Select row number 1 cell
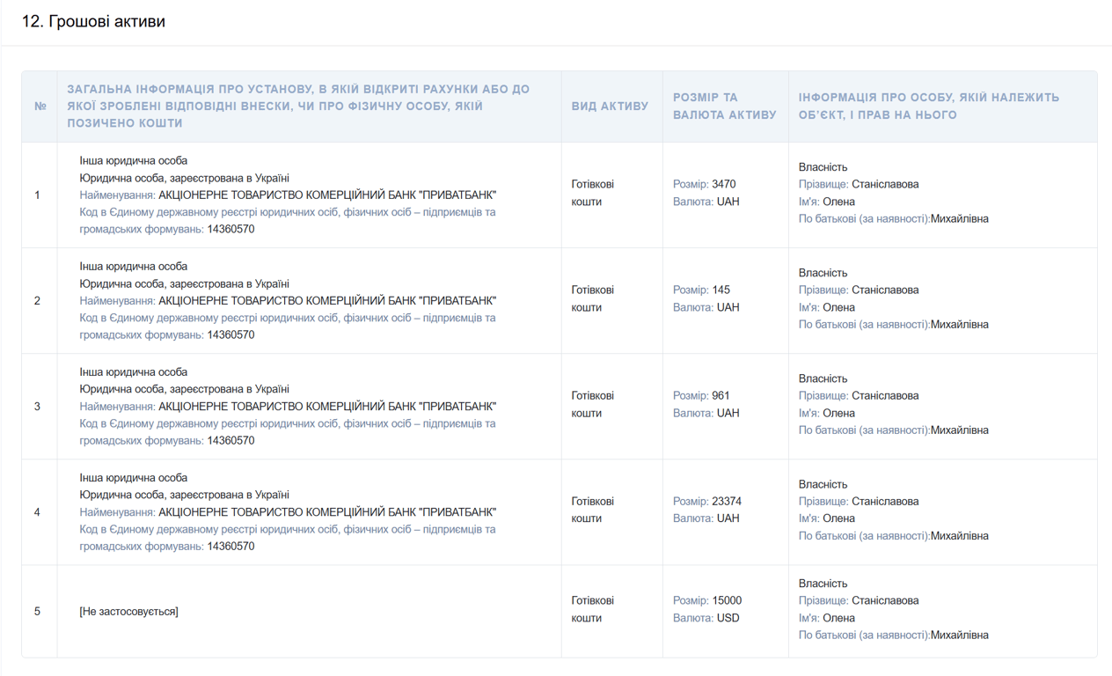This screenshot has width=1112, height=676. click(x=37, y=195)
